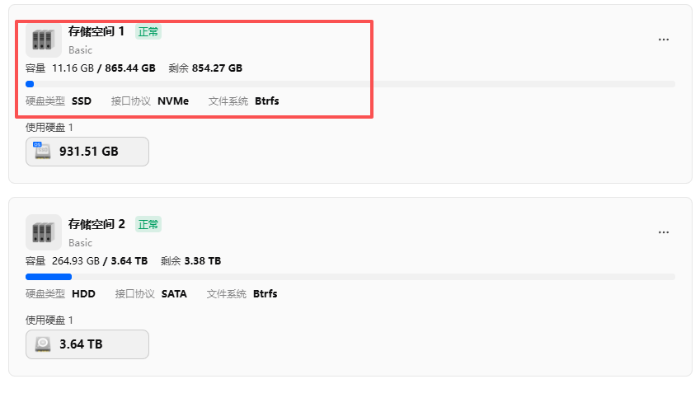Click the system disk icon beside 931.51 GB
700x393 pixels.
point(42,151)
